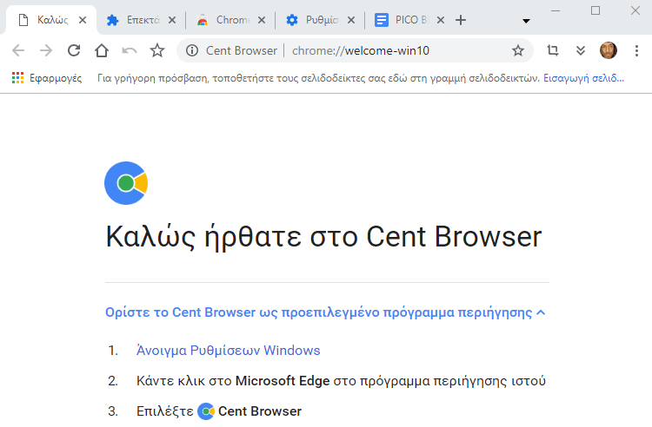Image resolution: width=652 pixels, height=427 pixels.
Task: Click the small Cent Browser icon in step 3
Action: click(x=206, y=411)
